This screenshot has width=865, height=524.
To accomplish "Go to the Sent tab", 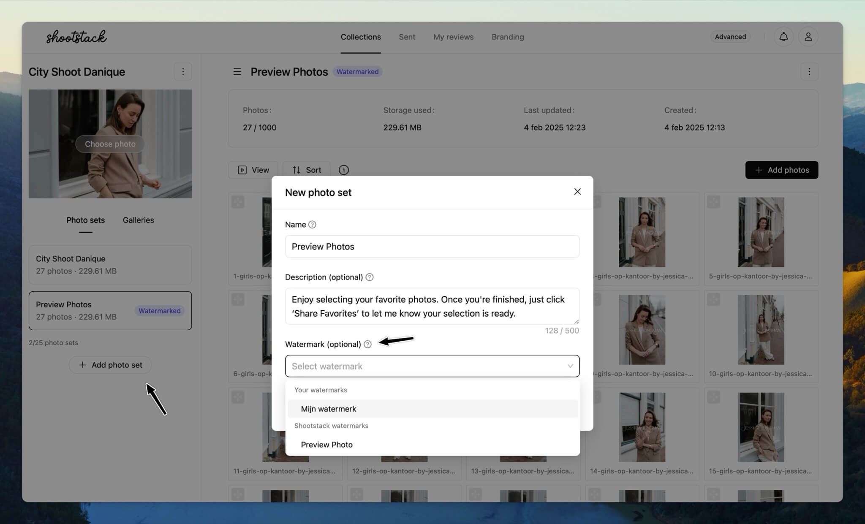I will point(407,37).
